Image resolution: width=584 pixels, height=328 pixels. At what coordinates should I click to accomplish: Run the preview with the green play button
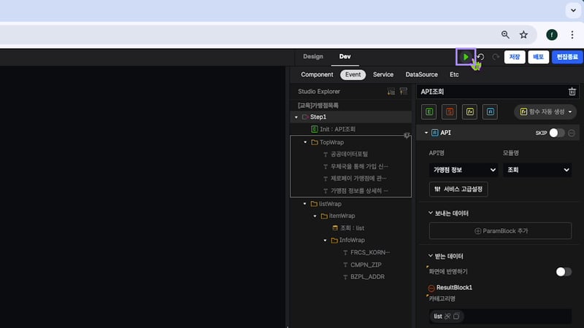466,57
